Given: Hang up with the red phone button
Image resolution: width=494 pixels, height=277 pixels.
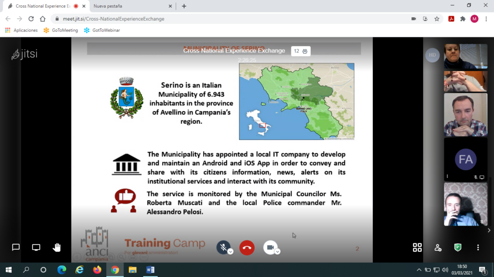Looking at the screenshot, I should point(247,248).
